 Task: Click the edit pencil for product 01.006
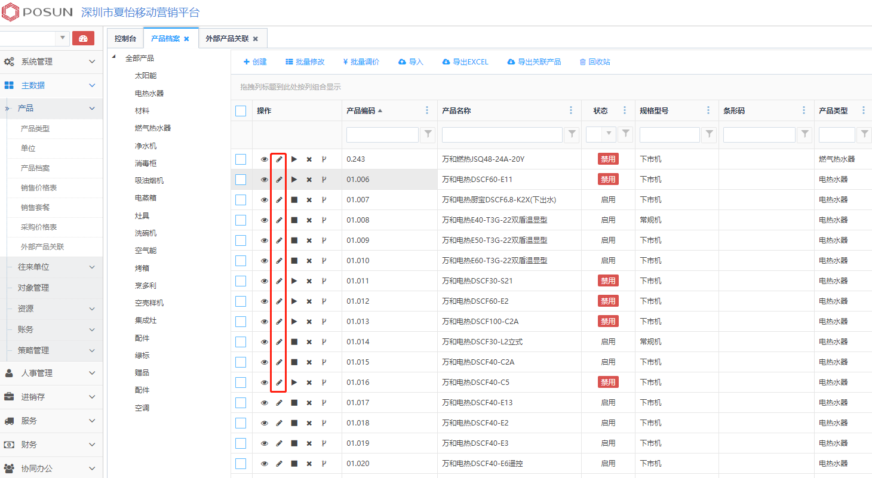coord(279,180)
